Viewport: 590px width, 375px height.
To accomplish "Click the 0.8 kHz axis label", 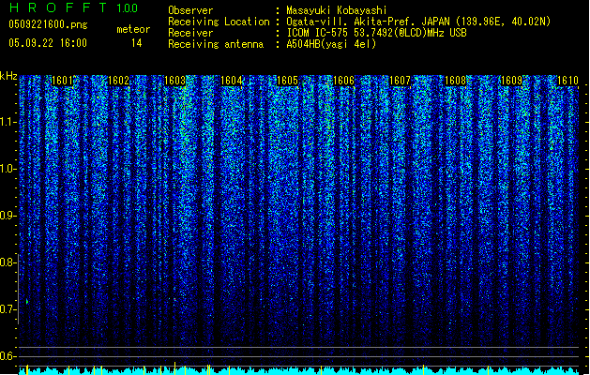I will point(8,262).
